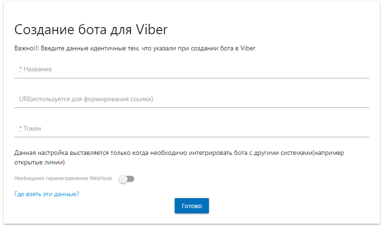The width and height of the screenshot is (386, 229).
Task: Click the word "Viber" in the page heading
Action: click(152, 29)
